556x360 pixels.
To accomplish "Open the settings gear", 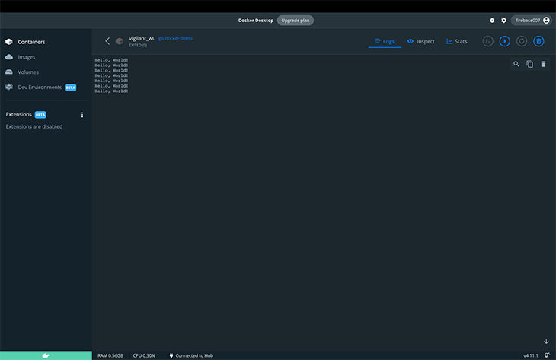I will tap(503, 21).
